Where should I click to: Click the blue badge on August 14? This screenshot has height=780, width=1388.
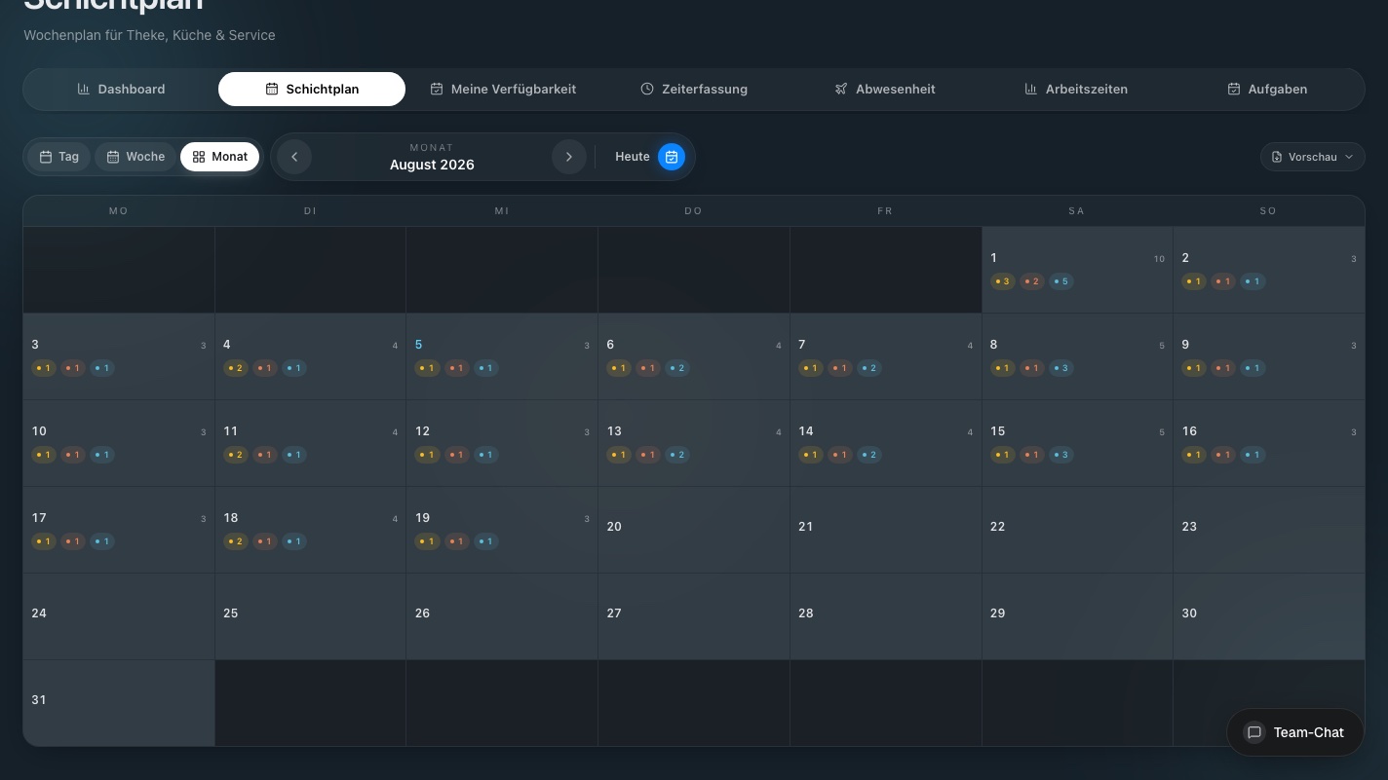pos(868,455)
